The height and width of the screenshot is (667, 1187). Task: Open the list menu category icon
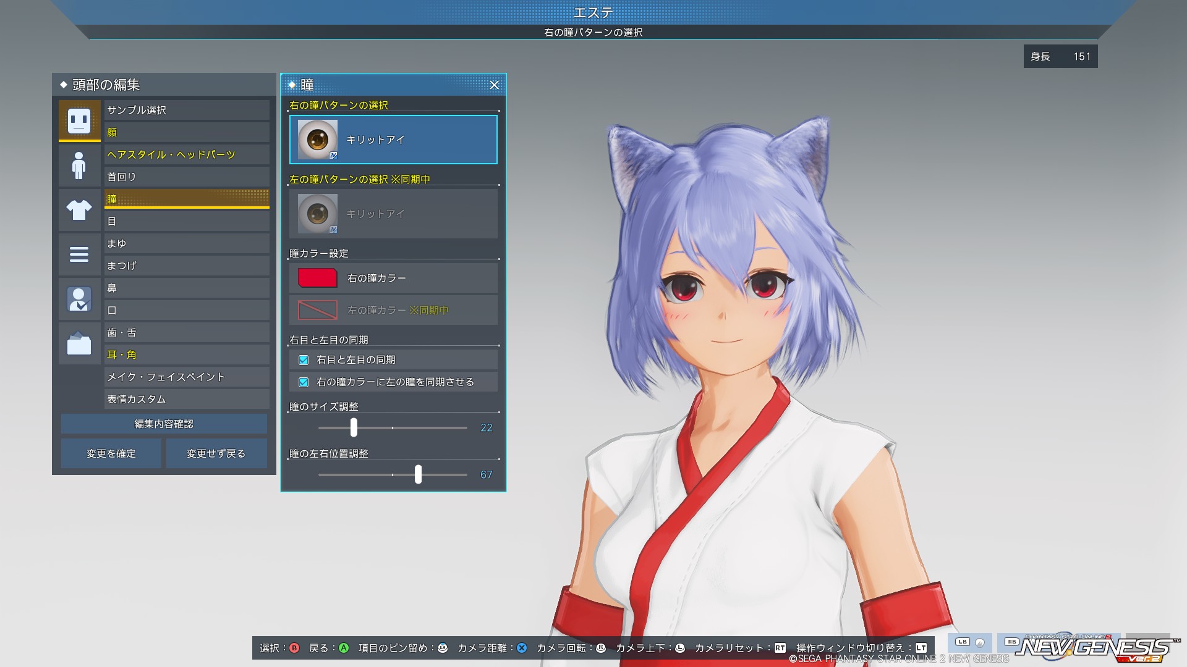click(x=79, y=254)
